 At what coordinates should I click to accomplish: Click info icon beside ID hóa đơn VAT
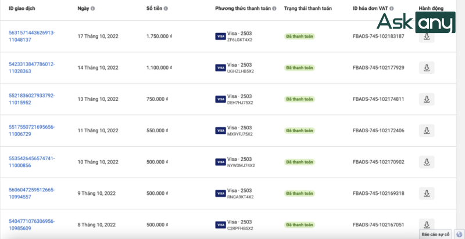(x=391, y=9)
